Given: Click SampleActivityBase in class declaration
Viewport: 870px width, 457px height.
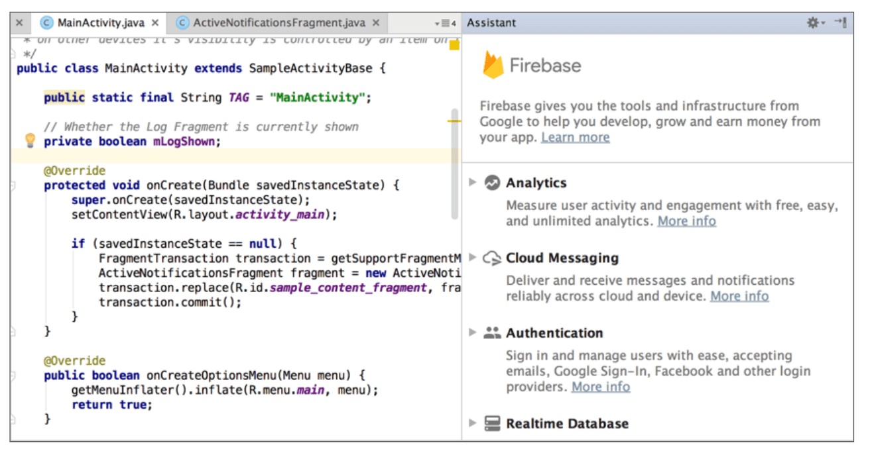Looking at the screenshot, I should [x=310, y=68].
